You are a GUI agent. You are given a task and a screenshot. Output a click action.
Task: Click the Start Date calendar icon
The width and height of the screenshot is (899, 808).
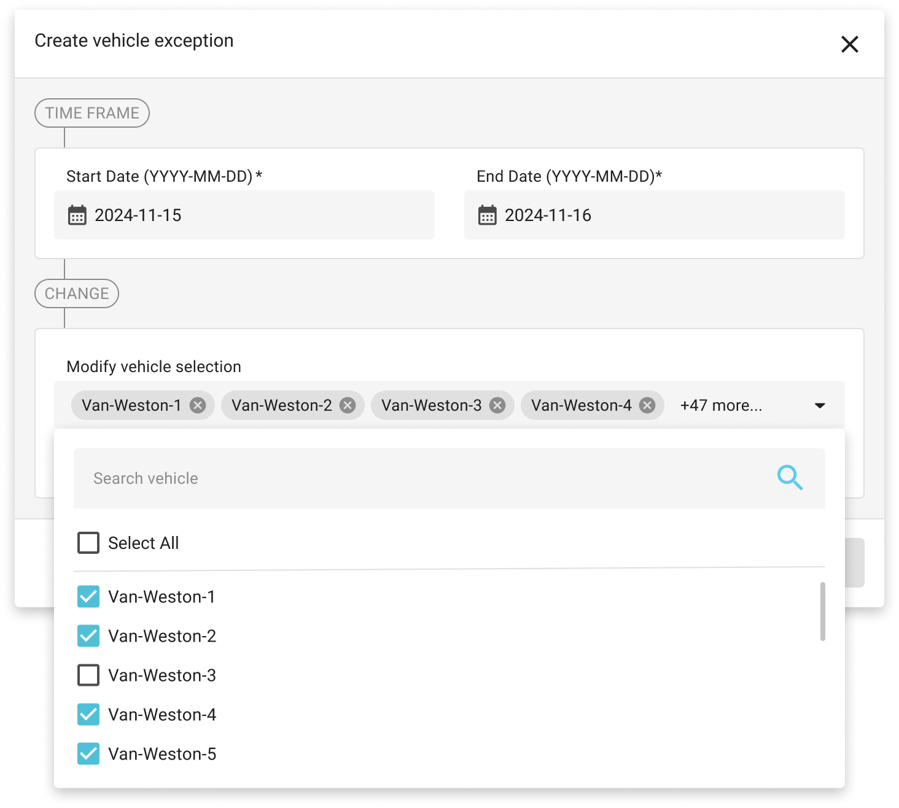click(77, 216)
